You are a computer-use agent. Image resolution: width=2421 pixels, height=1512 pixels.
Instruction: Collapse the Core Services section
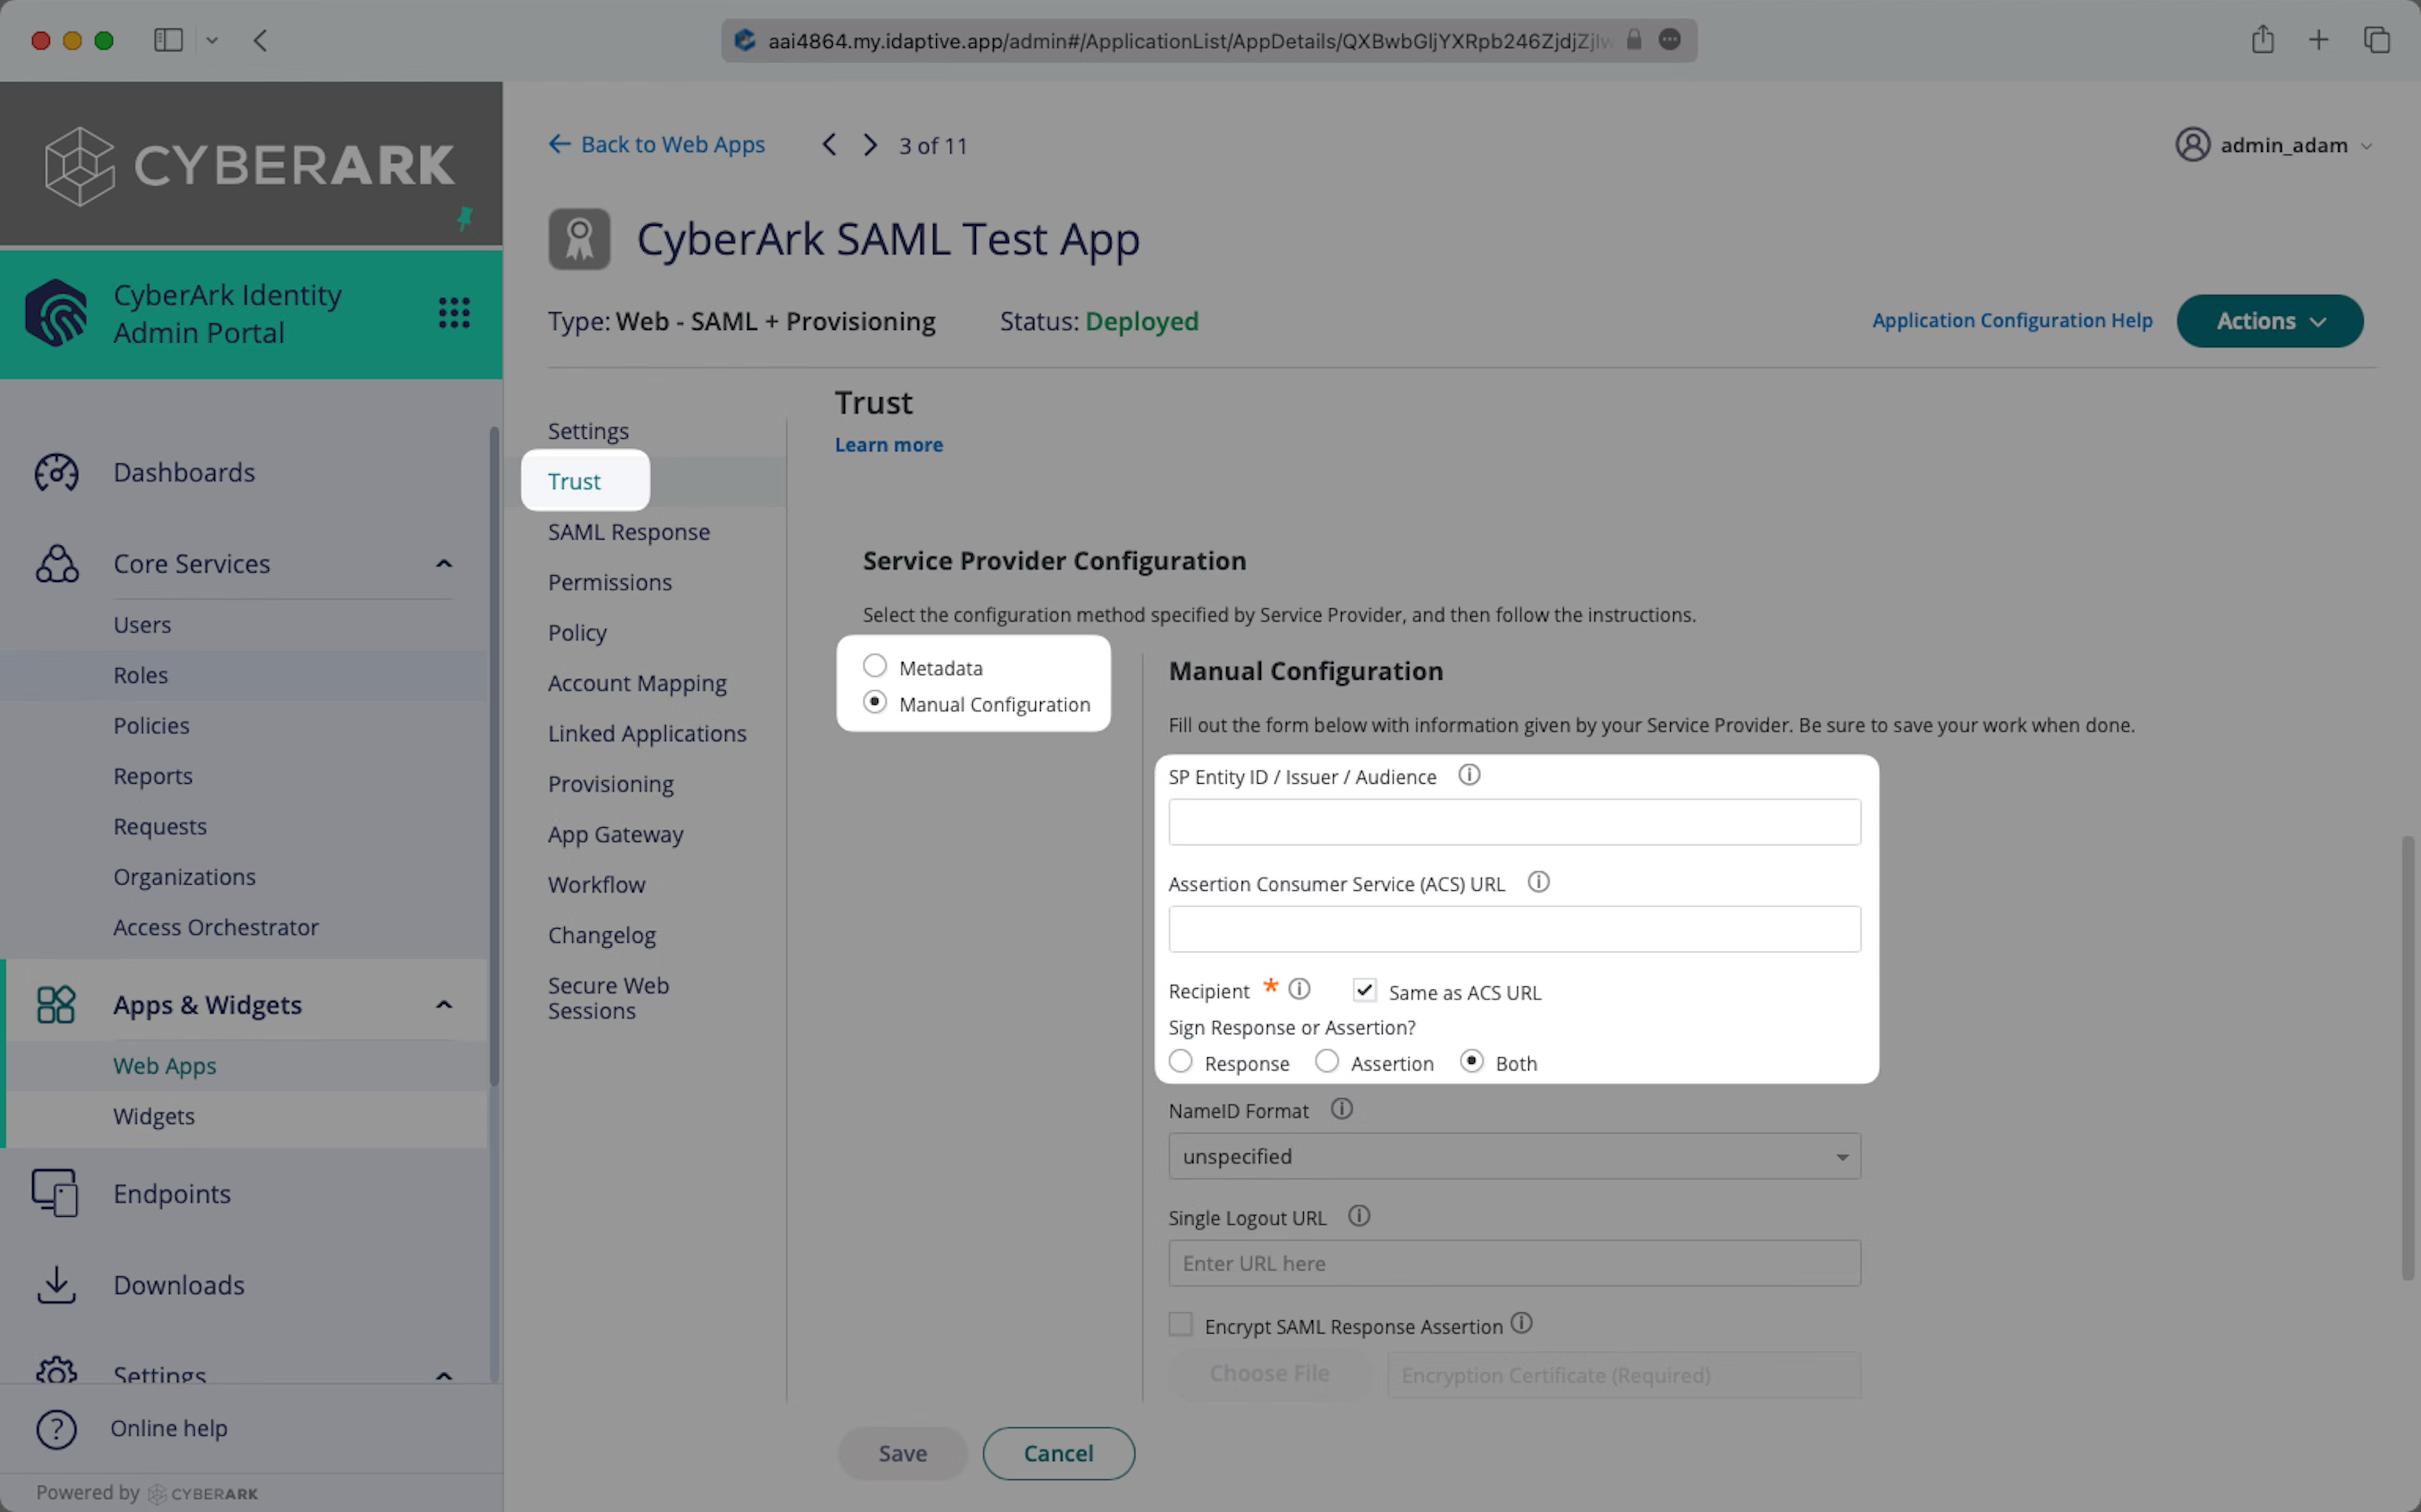pyautogui.click(x=444, y=563)
